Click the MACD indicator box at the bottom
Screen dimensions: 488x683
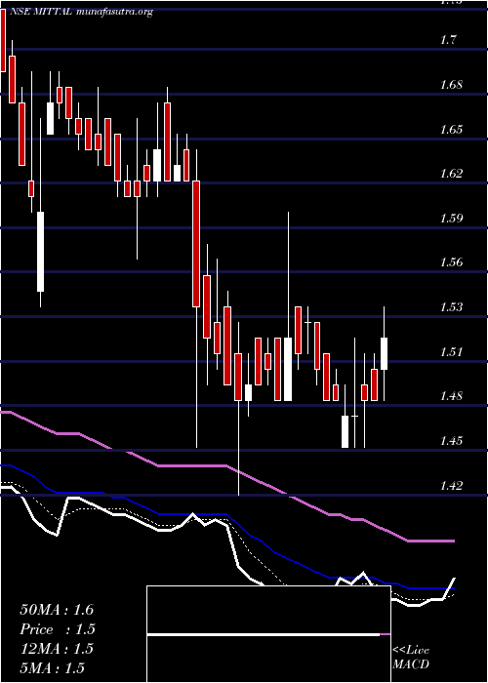pos(268,634)
